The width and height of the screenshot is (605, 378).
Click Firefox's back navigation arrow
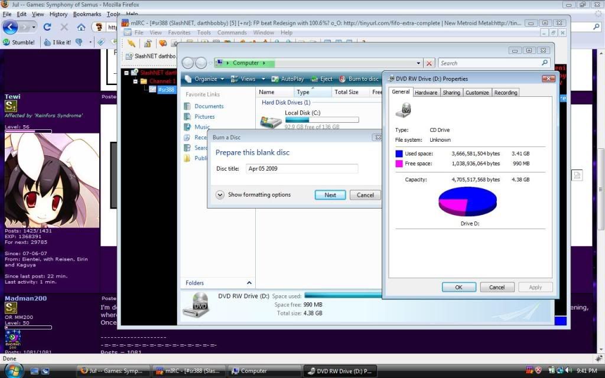(10, 27)
